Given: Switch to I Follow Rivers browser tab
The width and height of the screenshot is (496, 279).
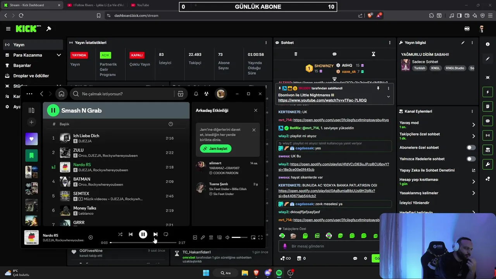Looking at the screenshot, I should [95, 5].
